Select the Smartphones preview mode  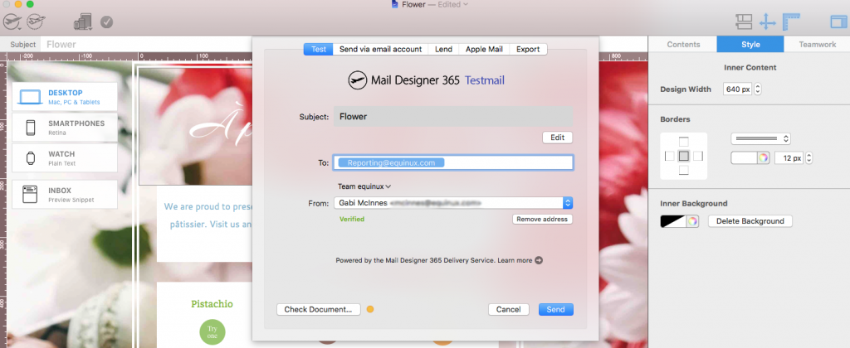65,127
